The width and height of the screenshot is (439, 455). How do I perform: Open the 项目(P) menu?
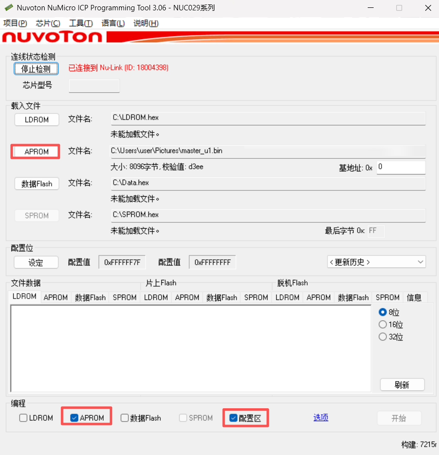[x=15, y=23]
